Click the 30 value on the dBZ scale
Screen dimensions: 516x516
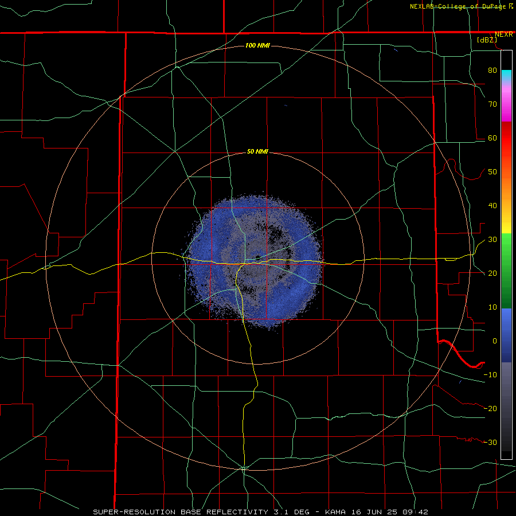point(492,239)
